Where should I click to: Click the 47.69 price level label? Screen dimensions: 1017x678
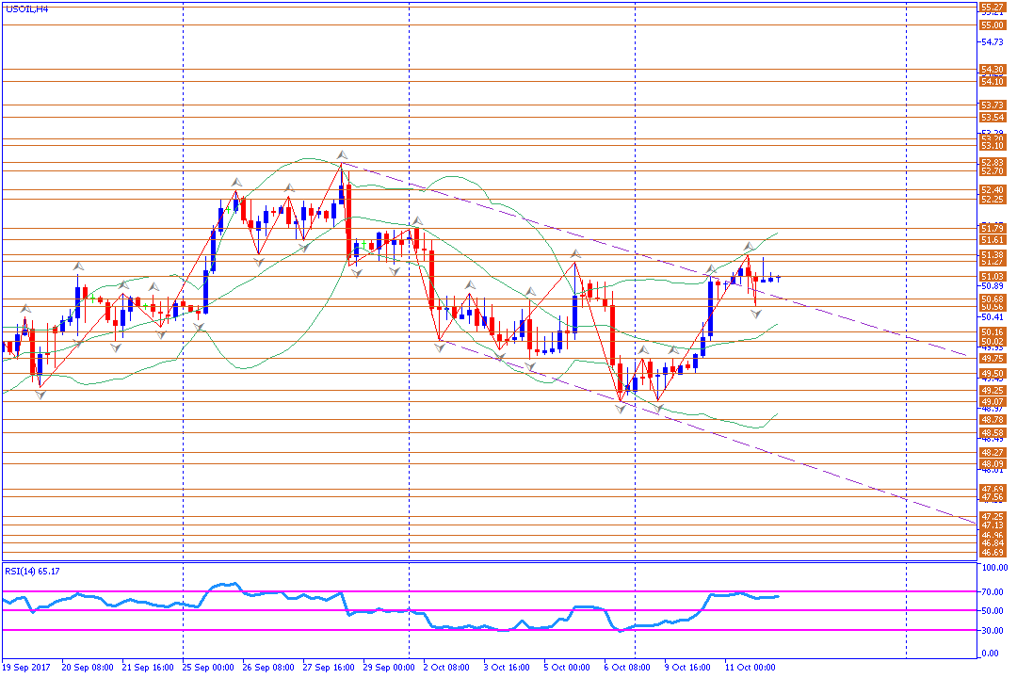click(x=993, y=490)
